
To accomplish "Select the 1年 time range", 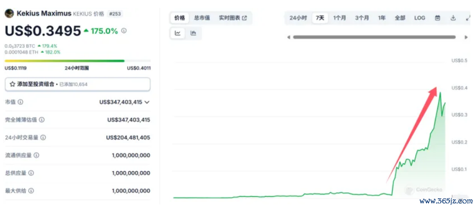I will tap(382, 18).
